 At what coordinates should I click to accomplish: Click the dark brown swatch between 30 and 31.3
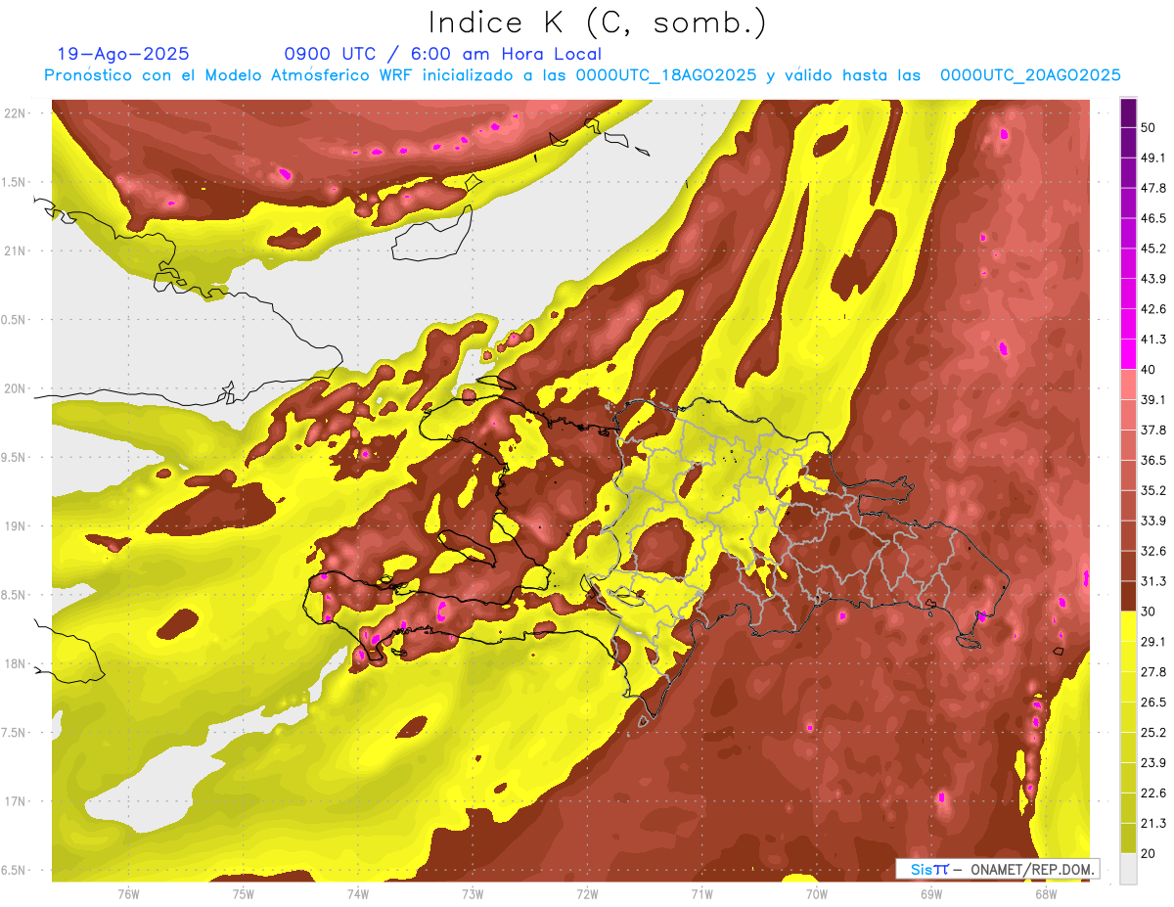(x=1128, y=596)
